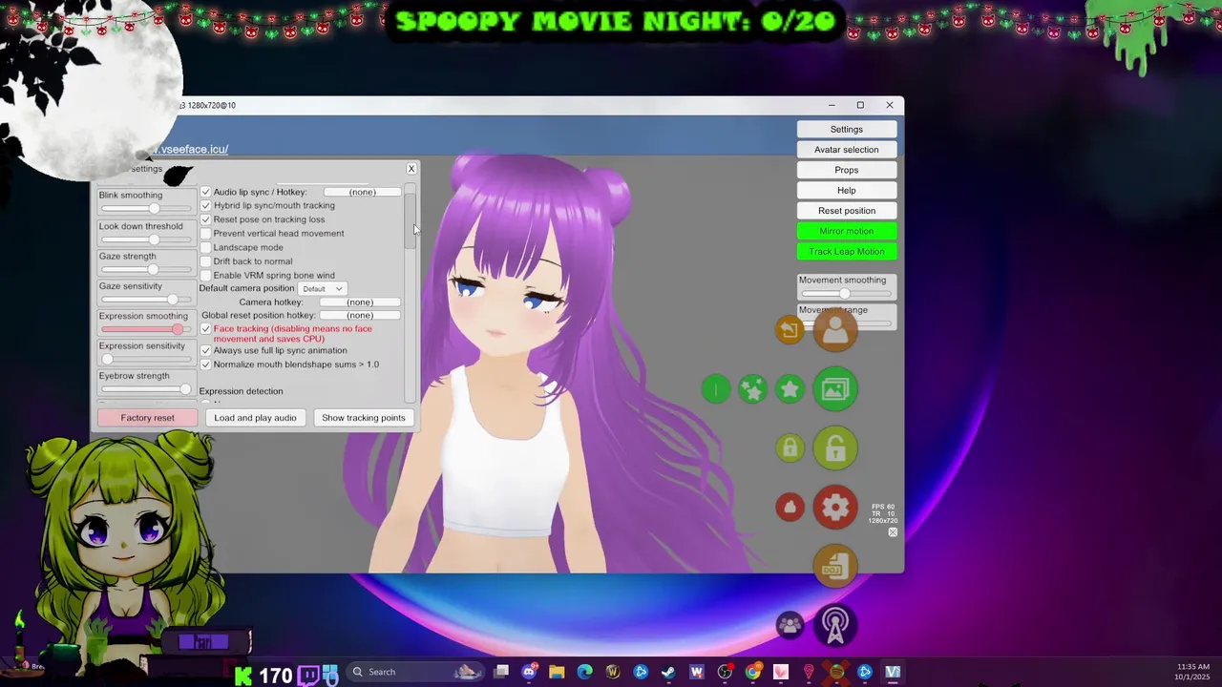Click the Camera hotkey field
Screen dimensions: 1222x687
coord(360,302)
